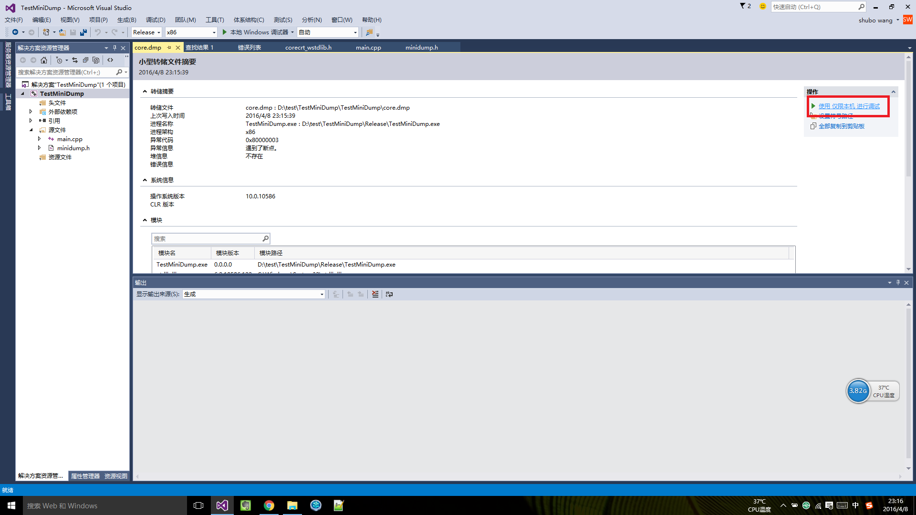Image resolution: width=916 pixels, height=515 pixels.
Task: Click the Open File toolbar icon
Action: pos(62,32)
